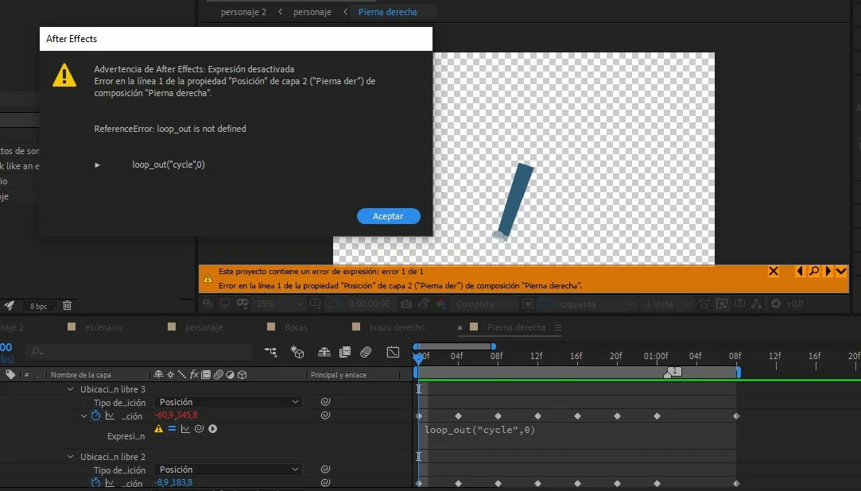Click pick whip beside Ubicación libre 3 Posición dropdown

(325, 401)
